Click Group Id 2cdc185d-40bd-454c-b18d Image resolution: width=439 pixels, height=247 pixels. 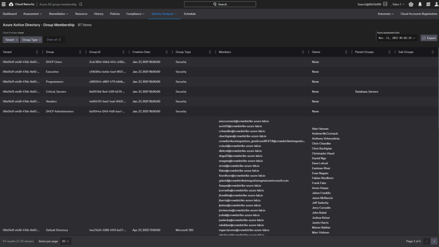pyautogui.click(x=107, y=62)
